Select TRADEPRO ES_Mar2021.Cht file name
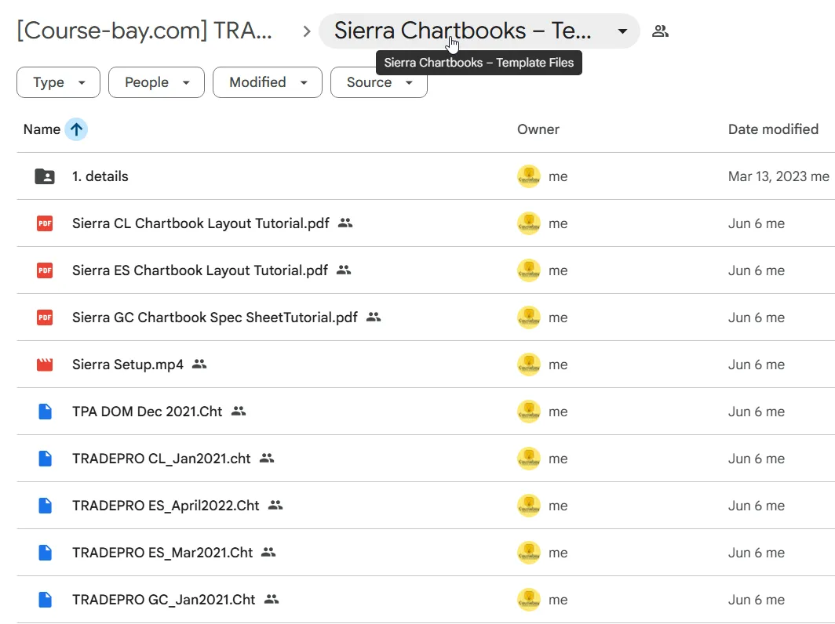Image resolution: width=835 pixels, height=624 pixels. click(x=162, y=553)
